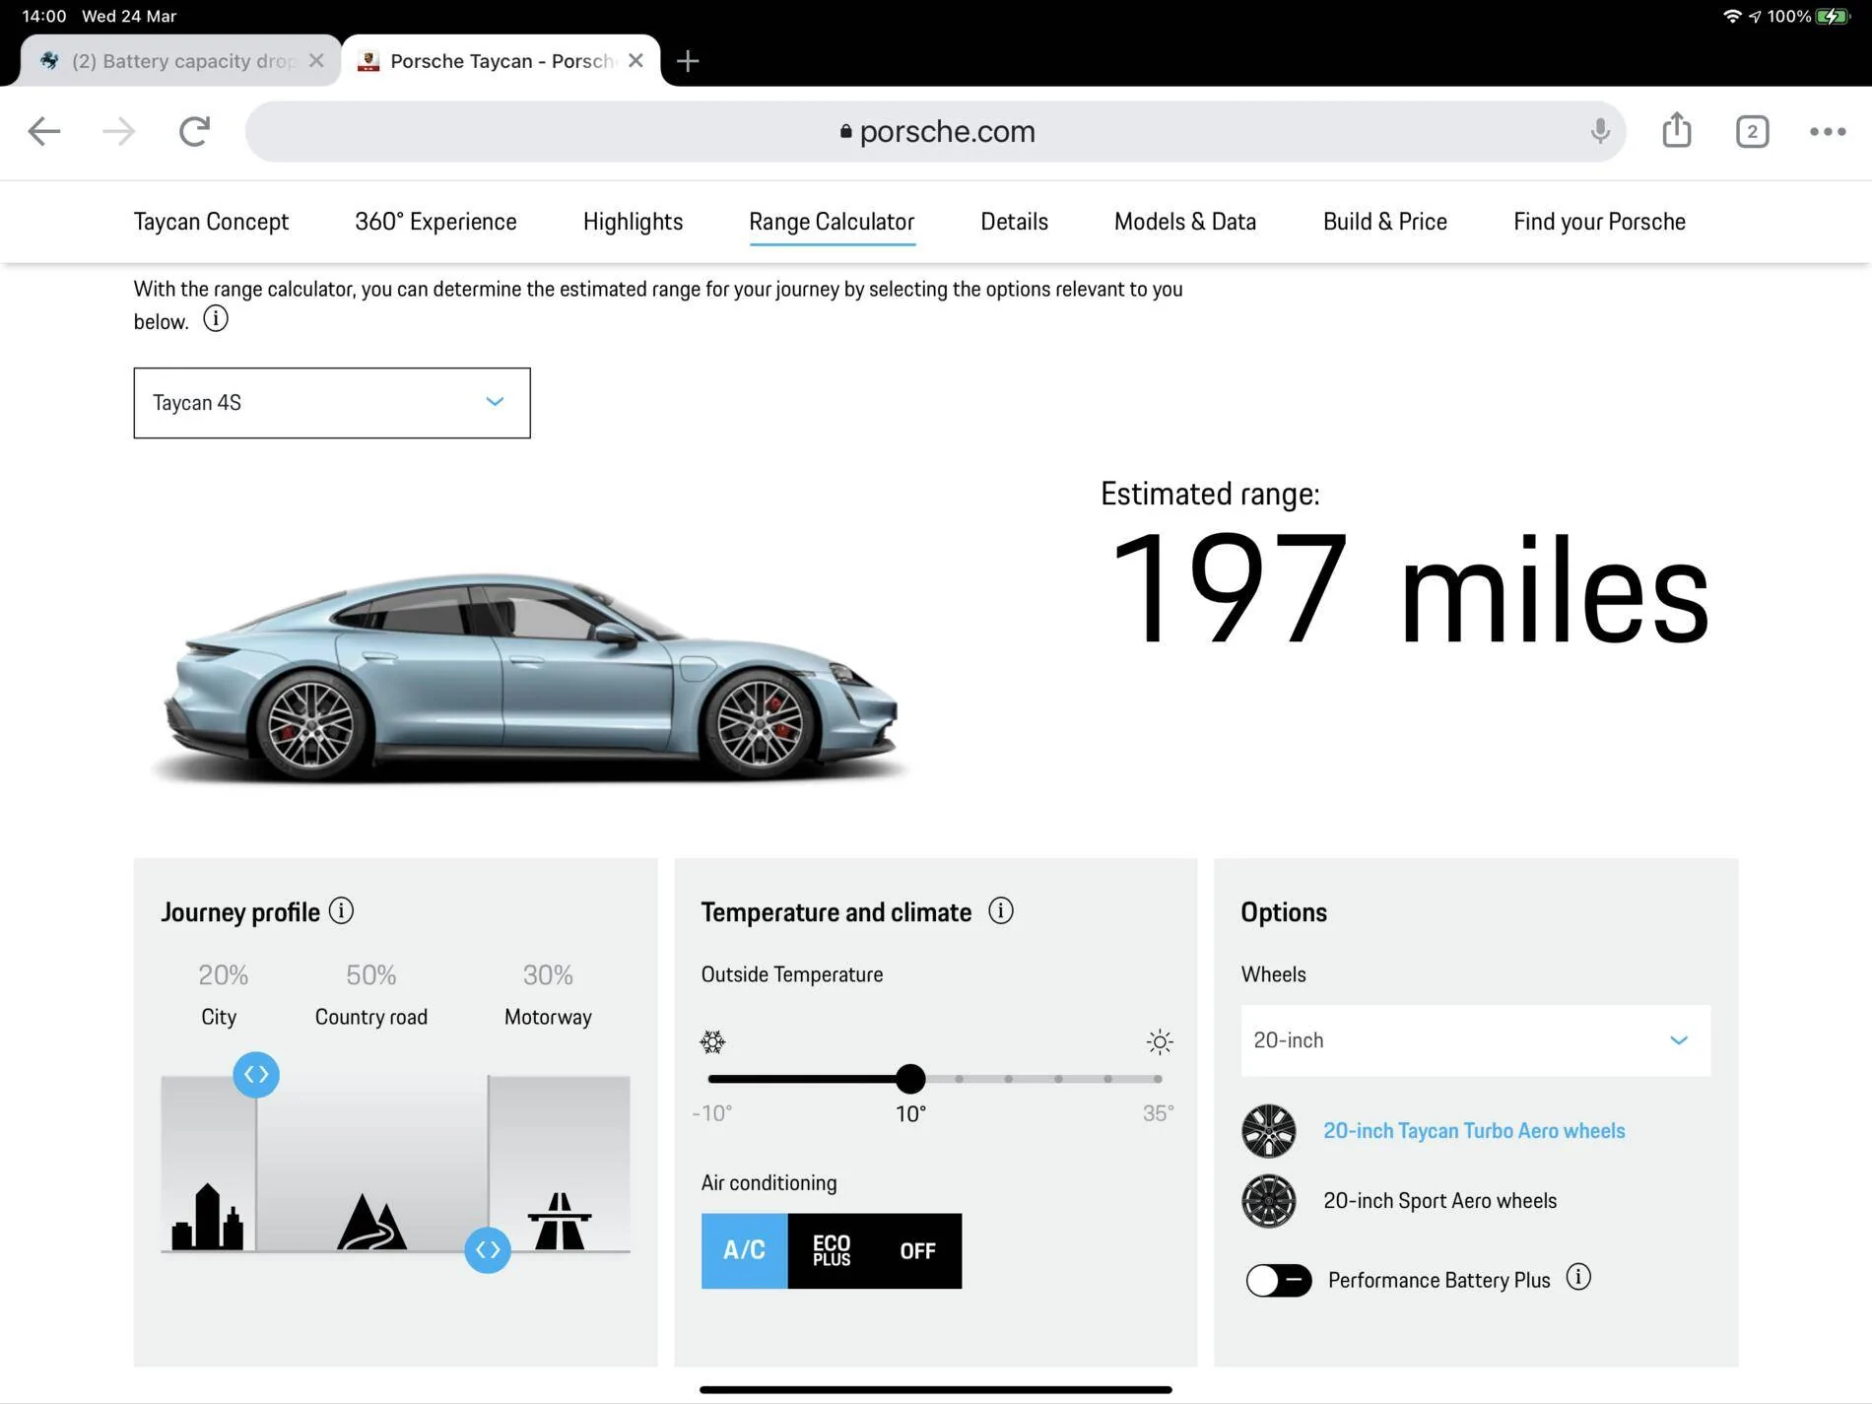Image resolution: width=1872 pixels, height=1404 pixels.
Task: Click the browser forward arrow
Action: click(119, 131)
